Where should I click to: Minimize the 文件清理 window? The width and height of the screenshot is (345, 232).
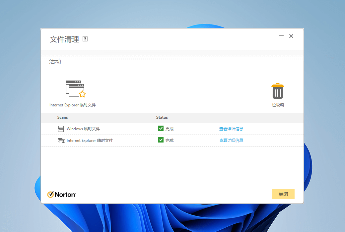point(281,36)
